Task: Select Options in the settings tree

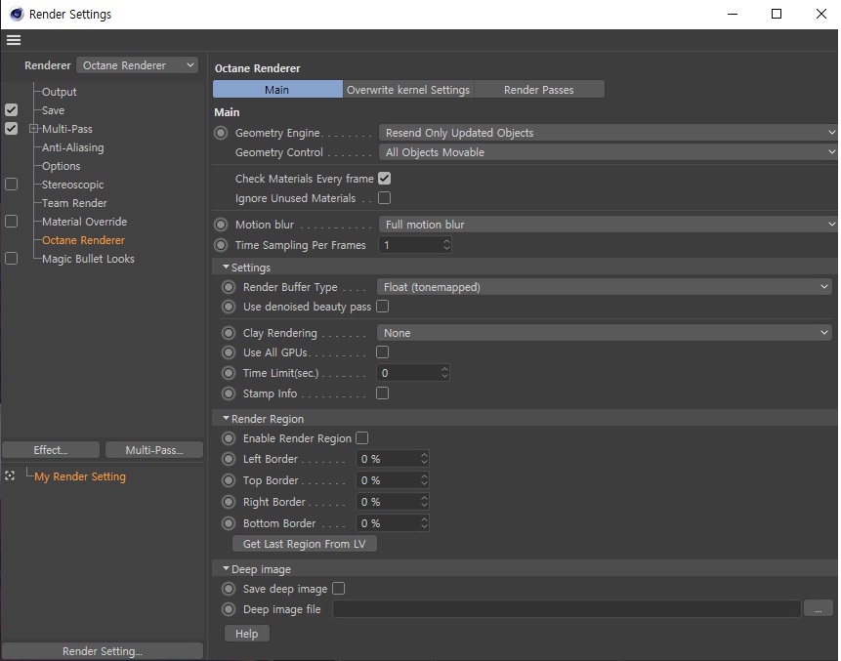Action: 62,166
